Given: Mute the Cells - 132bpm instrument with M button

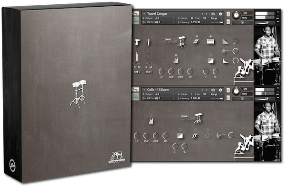Looking at the screenshot, I should (x=228, y=98).
